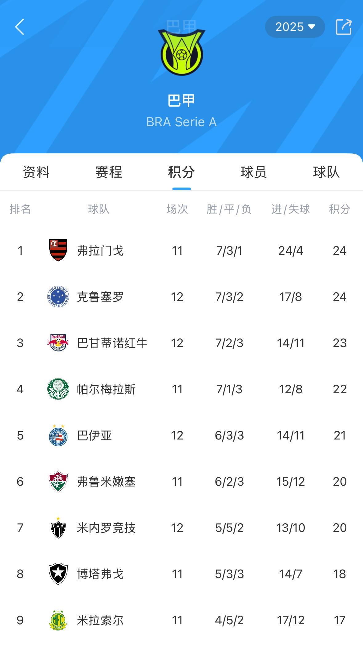Viewport: 363px width, 652px height.
Task: Open the 2025 season dropdown
Action: 295,27
